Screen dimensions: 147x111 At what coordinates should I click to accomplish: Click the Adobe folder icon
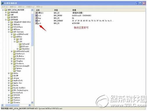[x=12, y=73]
